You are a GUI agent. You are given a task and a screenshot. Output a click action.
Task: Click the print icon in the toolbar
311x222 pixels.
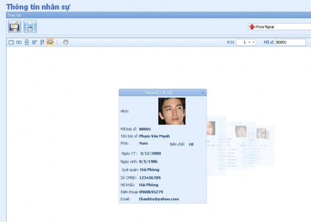(30, 26)
